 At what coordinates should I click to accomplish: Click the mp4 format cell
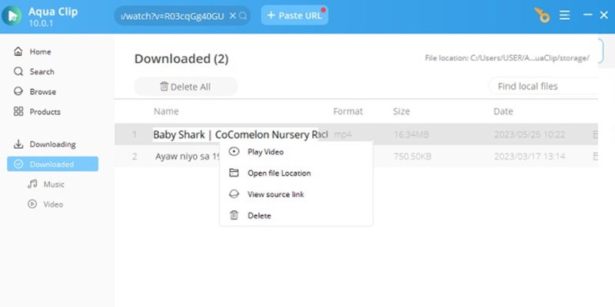tap(343, 135)
